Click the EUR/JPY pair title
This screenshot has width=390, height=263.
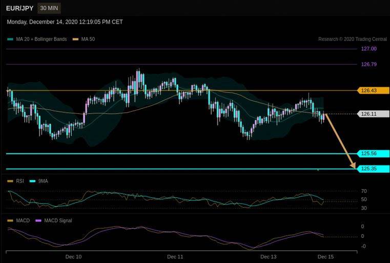[x=19, y=8]
